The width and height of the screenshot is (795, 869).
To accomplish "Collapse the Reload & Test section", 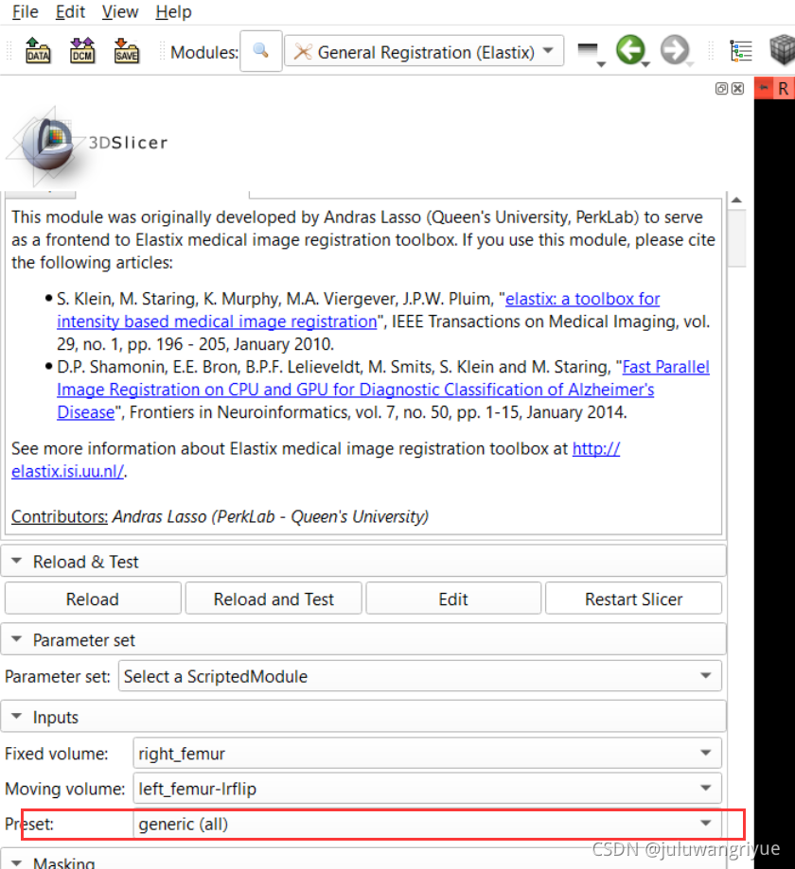I will [x=363, y=562].
